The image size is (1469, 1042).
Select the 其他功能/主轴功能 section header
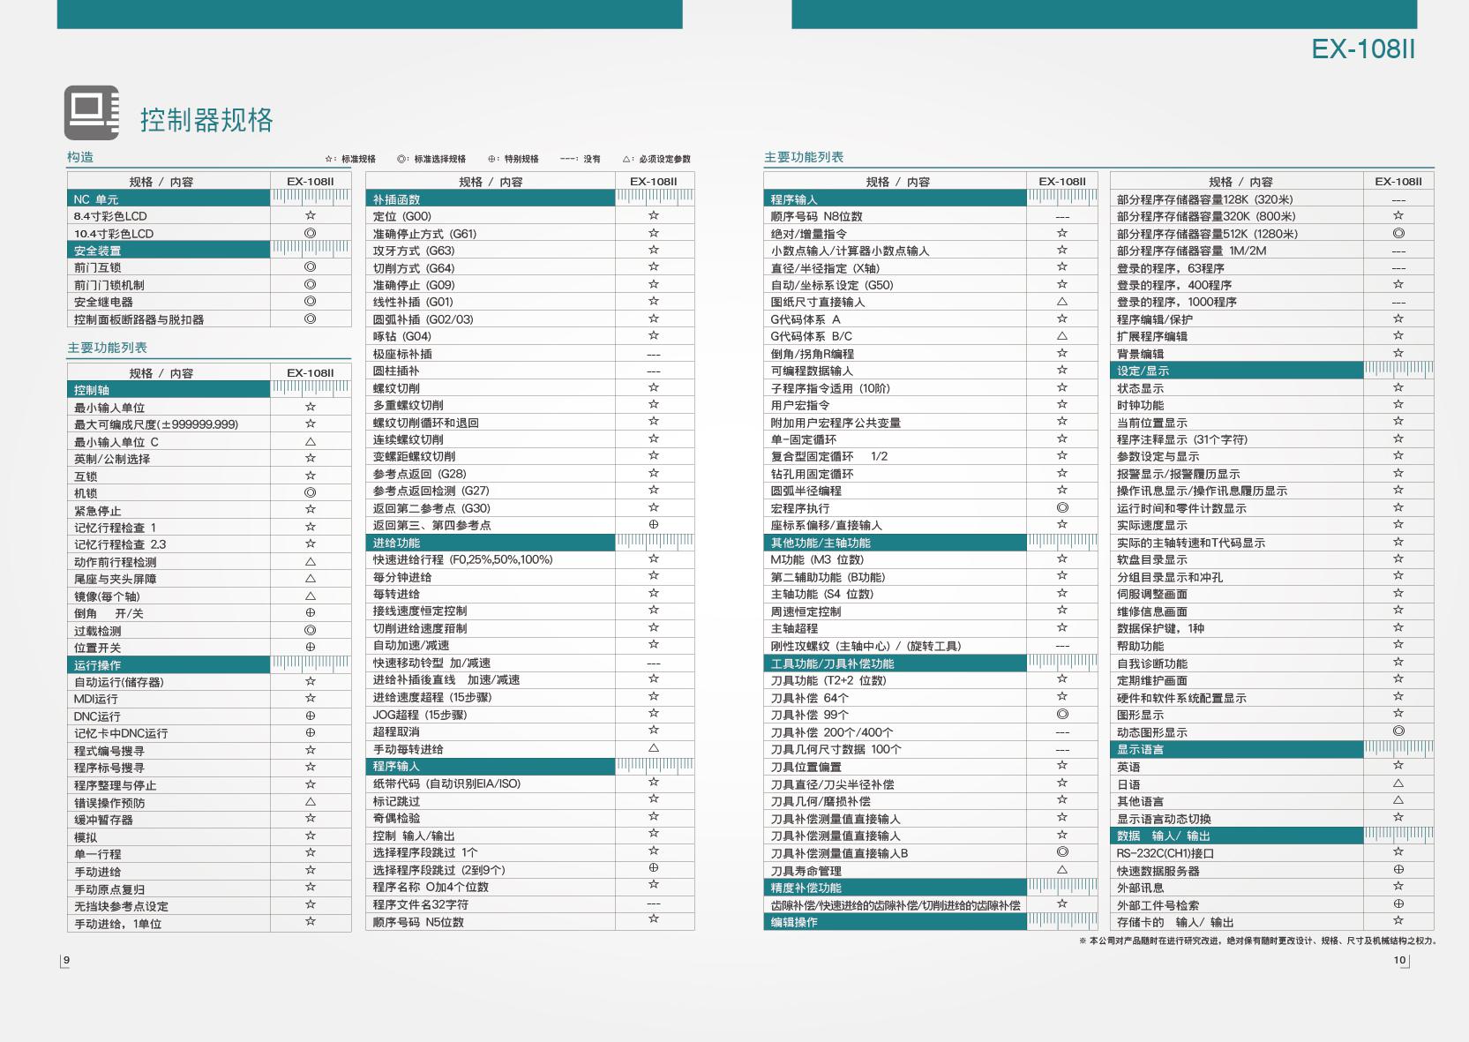click(896, 543)
